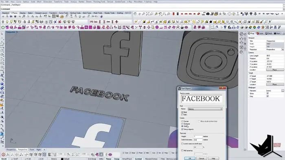Open the font Name dropdown
285x160 pixels.
click(205, 109)
